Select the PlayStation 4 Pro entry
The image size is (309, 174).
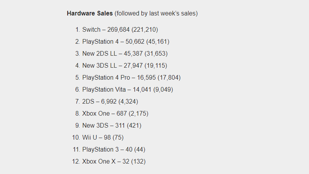[x=131, y=77]
